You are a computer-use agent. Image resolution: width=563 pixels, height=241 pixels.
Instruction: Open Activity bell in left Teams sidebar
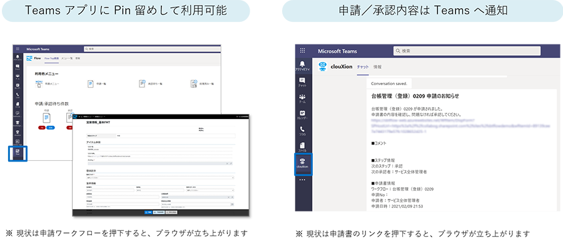(x=18, y=58)
